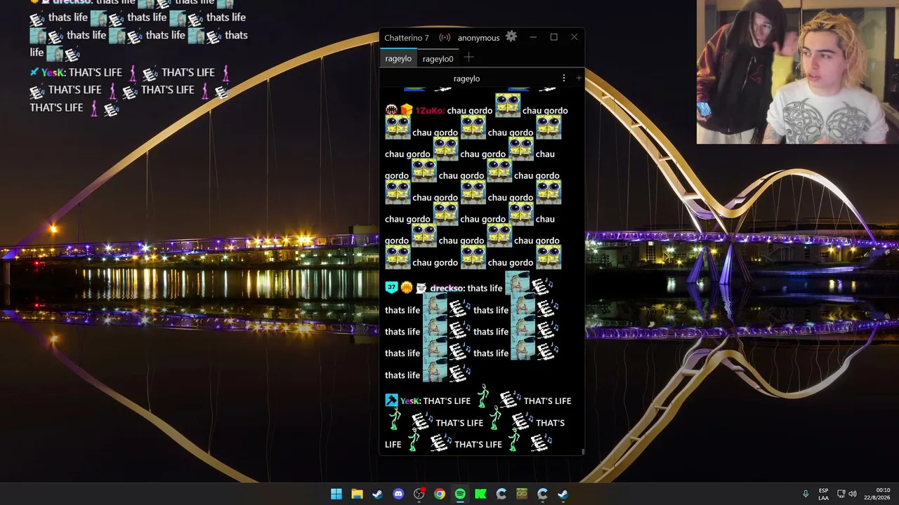Open drecksо's user card from username

coord(447,288)
